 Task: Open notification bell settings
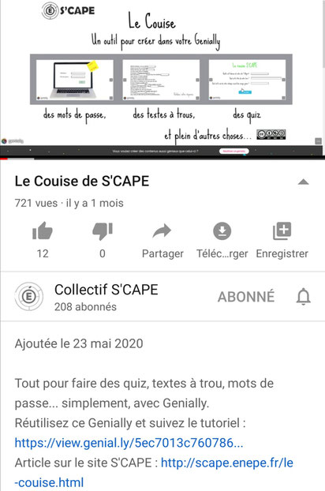[x=304, y=296]
